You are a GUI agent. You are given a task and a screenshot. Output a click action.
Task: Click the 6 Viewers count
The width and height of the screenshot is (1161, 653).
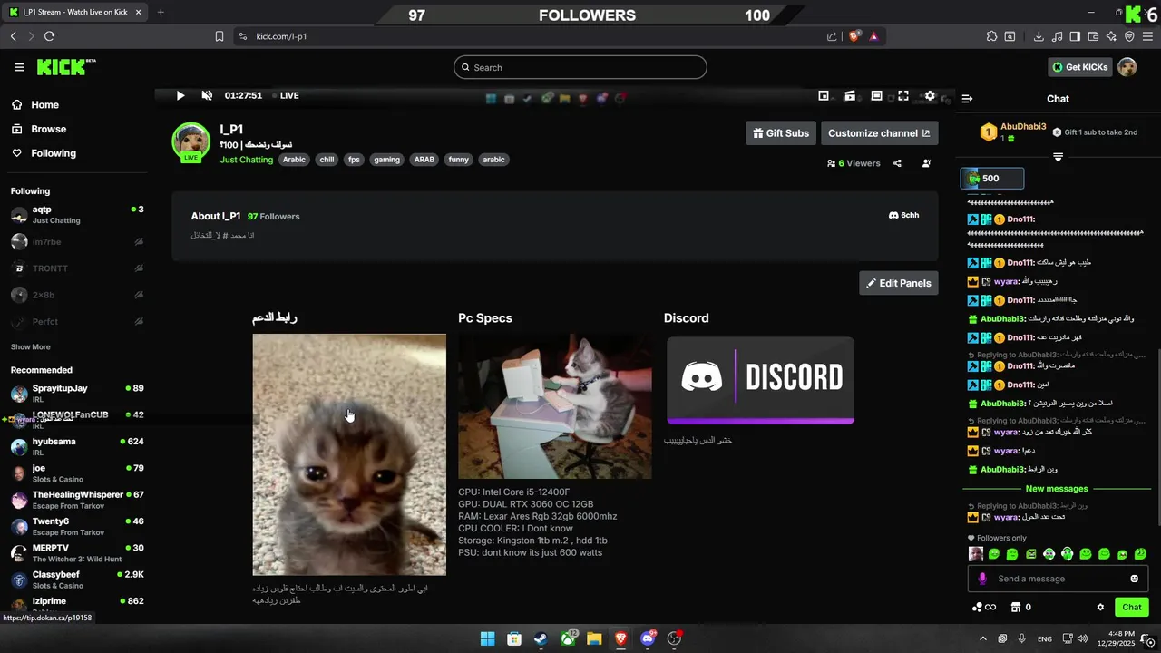pos(854,163)
